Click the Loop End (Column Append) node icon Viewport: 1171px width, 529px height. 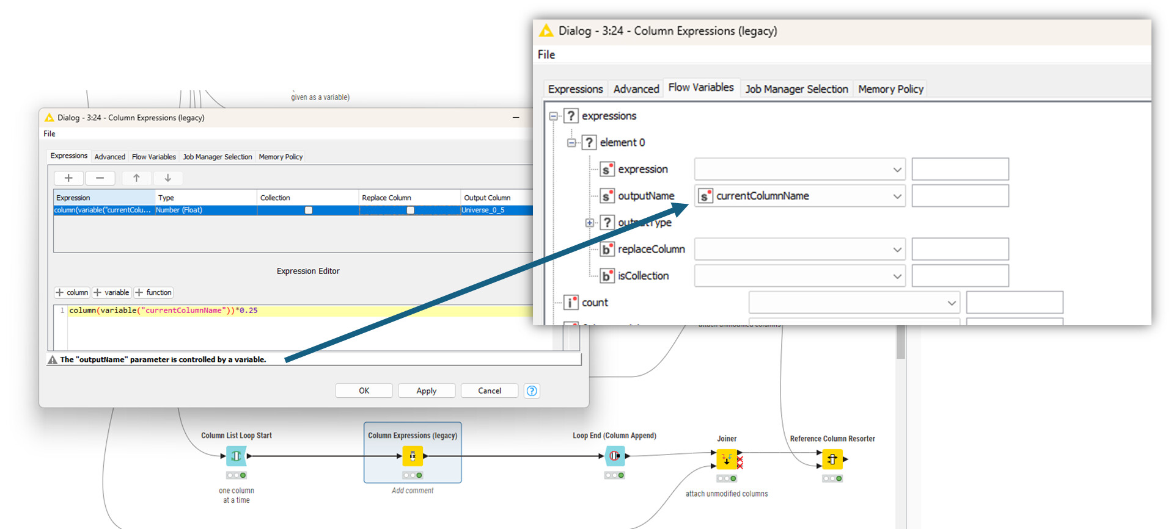pyautogui.click(x=614, y=456)
